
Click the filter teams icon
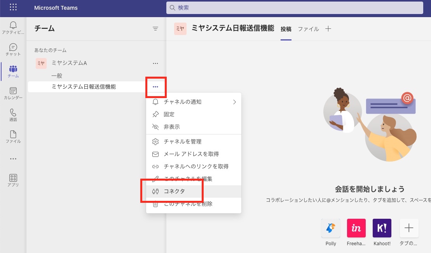pos(155,29)
